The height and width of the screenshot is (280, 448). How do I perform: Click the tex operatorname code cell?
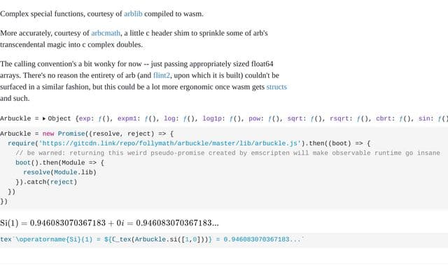[x=224, y=239]
